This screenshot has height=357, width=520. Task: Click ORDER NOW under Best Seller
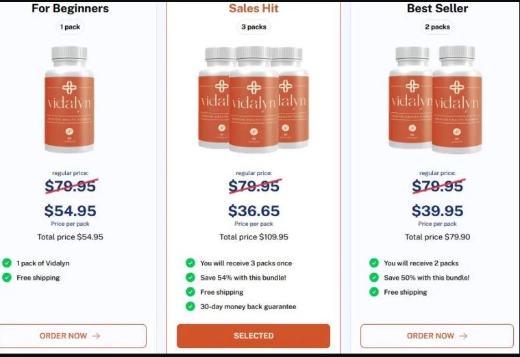coord(436,336)
